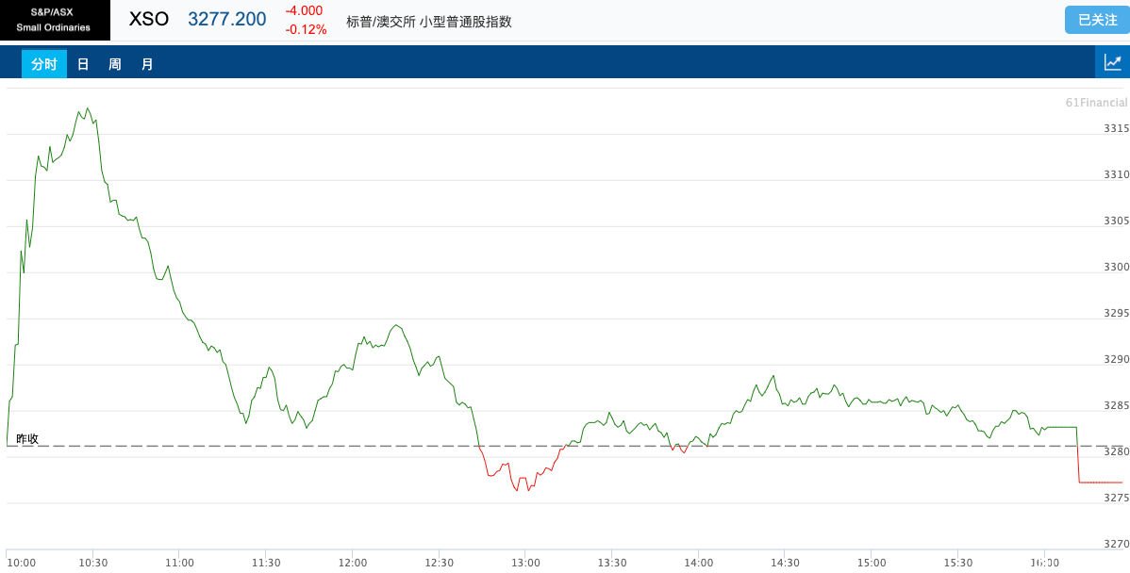The image size is (1130, 573).
Task: Switch to the 分时 intraday tab
Action: 44,64
